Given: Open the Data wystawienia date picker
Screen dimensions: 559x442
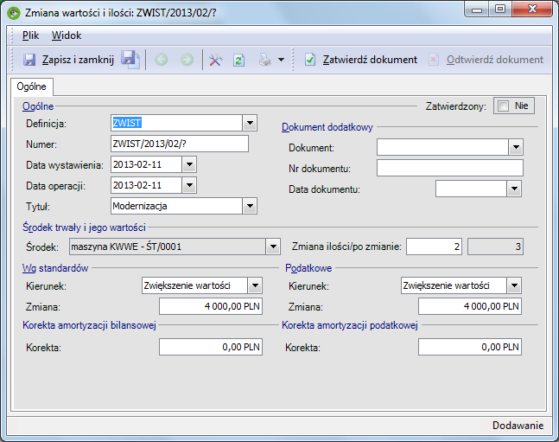Looking at the screenshot, I should point(189,164).
